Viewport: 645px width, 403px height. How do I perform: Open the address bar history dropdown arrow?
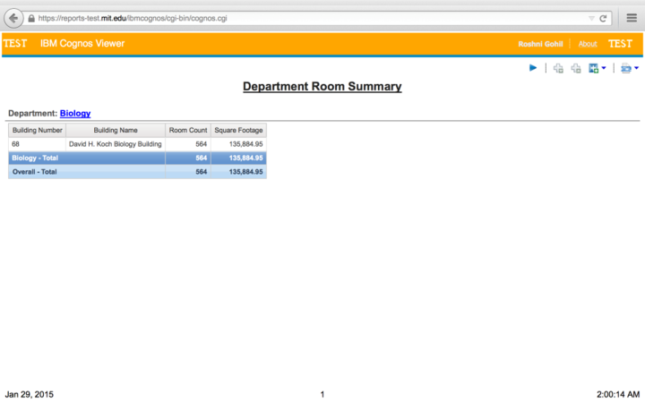tap(591, 18)
